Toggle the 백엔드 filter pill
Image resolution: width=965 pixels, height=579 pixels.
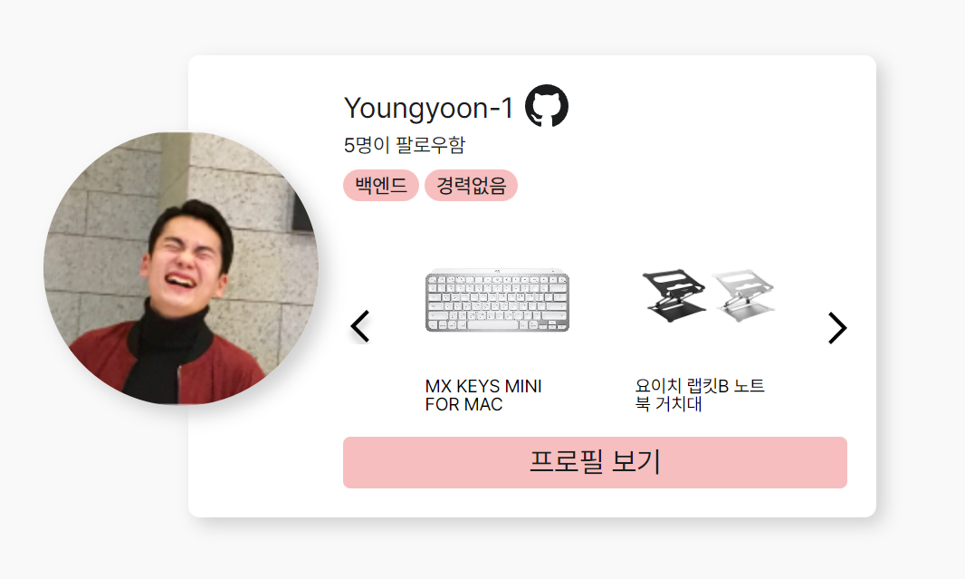coord(380,185)
